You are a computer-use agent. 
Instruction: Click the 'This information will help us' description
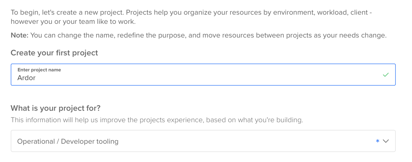tap(157, 120)
